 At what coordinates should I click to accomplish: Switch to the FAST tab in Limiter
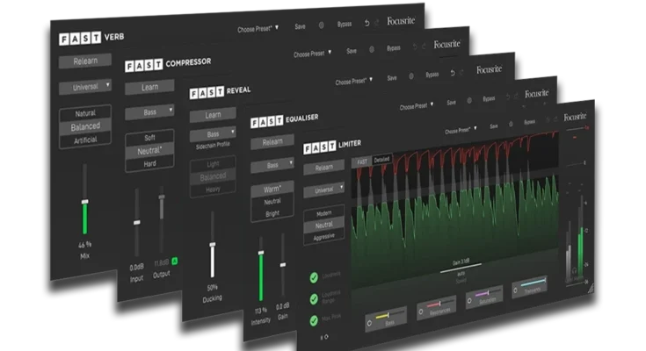[361, 161]
